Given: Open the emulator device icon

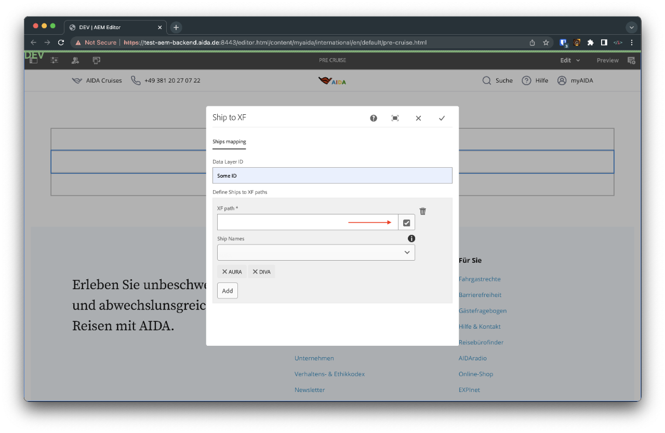Looking at the screenshot, I should tap(97, 61).
